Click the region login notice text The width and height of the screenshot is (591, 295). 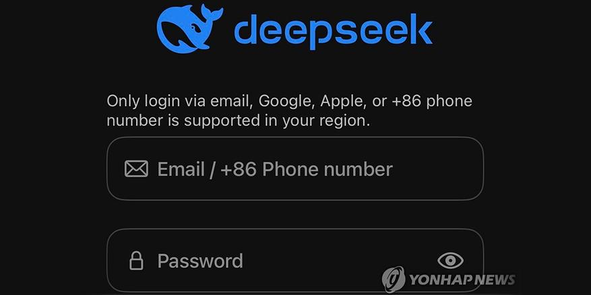click(x=289, y=110)
